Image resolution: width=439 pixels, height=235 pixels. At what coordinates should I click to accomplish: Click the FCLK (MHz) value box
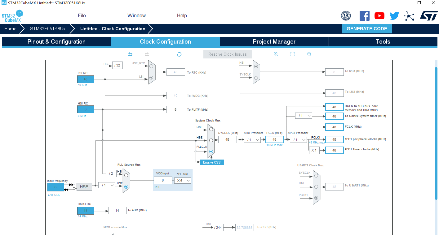point(334,127)
